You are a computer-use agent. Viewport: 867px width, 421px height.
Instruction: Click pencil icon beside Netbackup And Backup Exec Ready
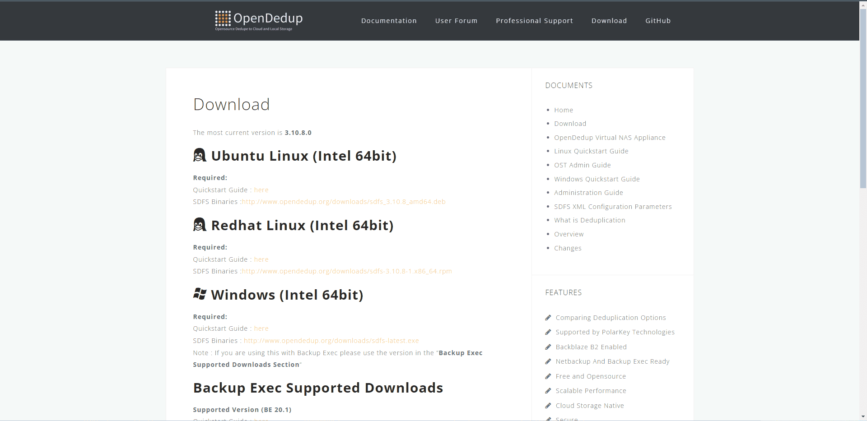[x=548, y=361]
